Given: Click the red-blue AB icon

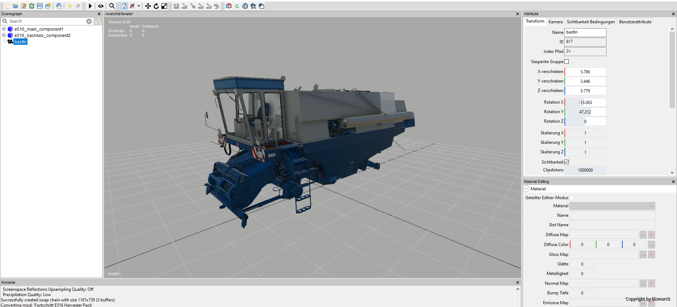Looking at the screenshot, I should pos(229,6).
